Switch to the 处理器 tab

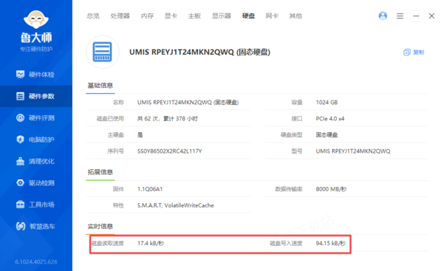pyautogui.click(x=120, y=16)
